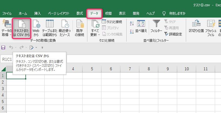This screenshot has height=113, width=221.
Task: Select column header 4
Action: (x=73, y=69)
